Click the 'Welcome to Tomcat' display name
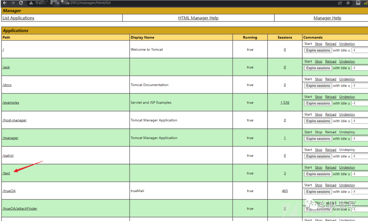 (147, 50)
